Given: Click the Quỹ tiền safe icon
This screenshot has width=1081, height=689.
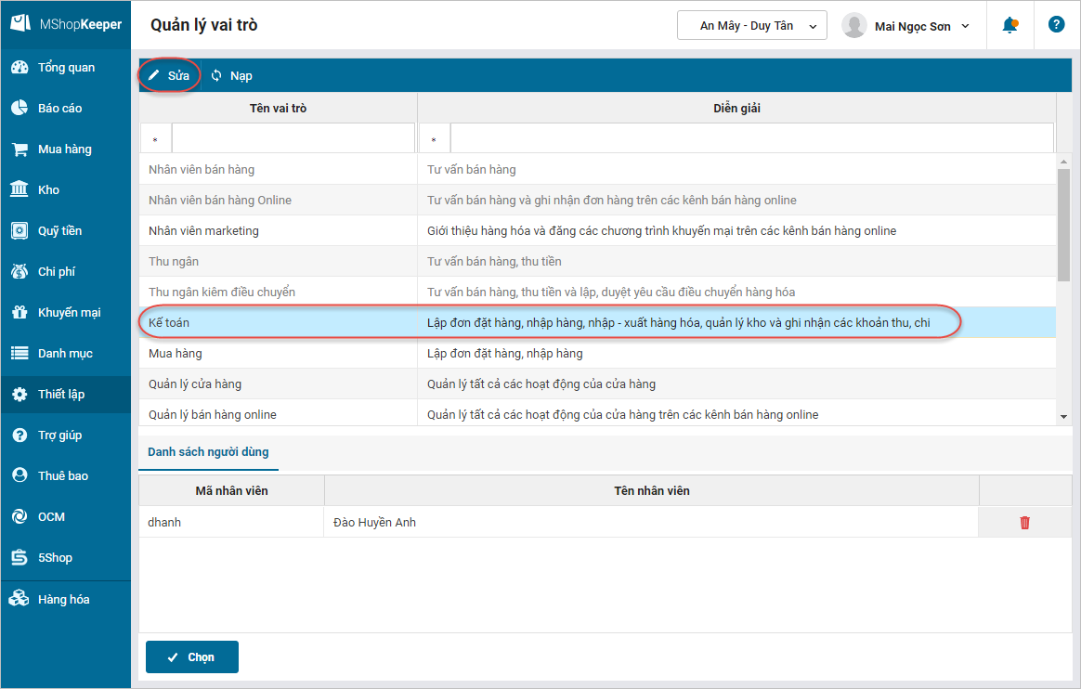Looking at the screenshot, I should [x=20, y=231].
